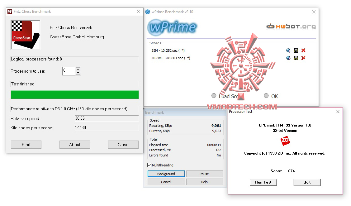351x206 pixels.
Task: Click Run Test in Processor Test
Action: pyautogui.click(x=263, y=182)
